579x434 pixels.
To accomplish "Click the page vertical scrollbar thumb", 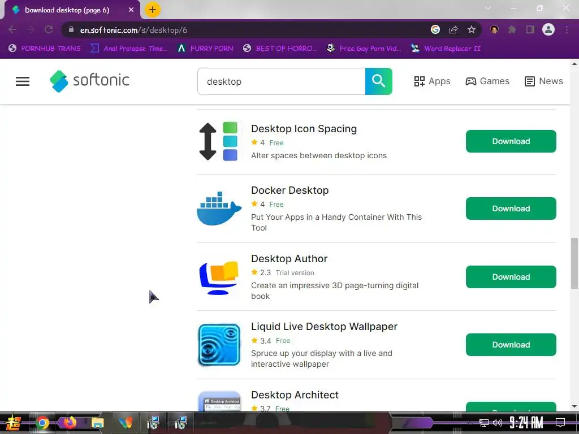I will (x=574, y=263).
